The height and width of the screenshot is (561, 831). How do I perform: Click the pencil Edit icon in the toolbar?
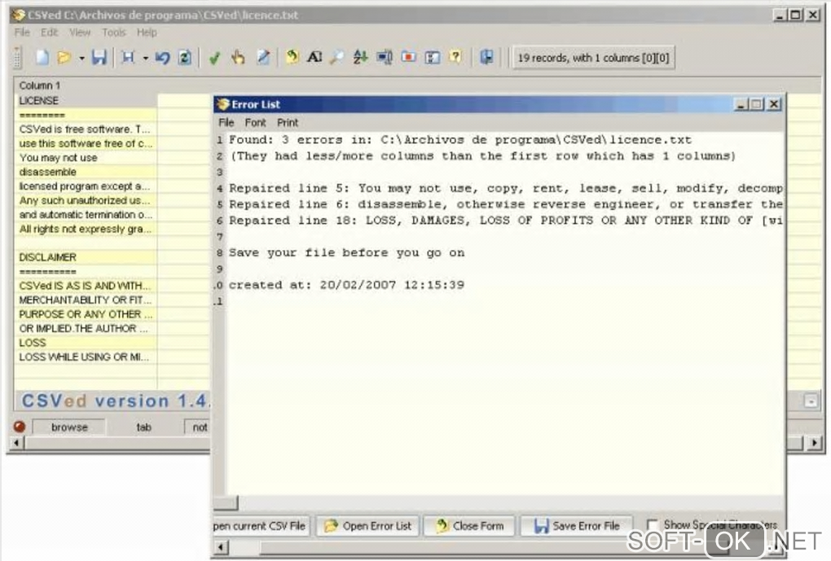click(x=263, y=57)
